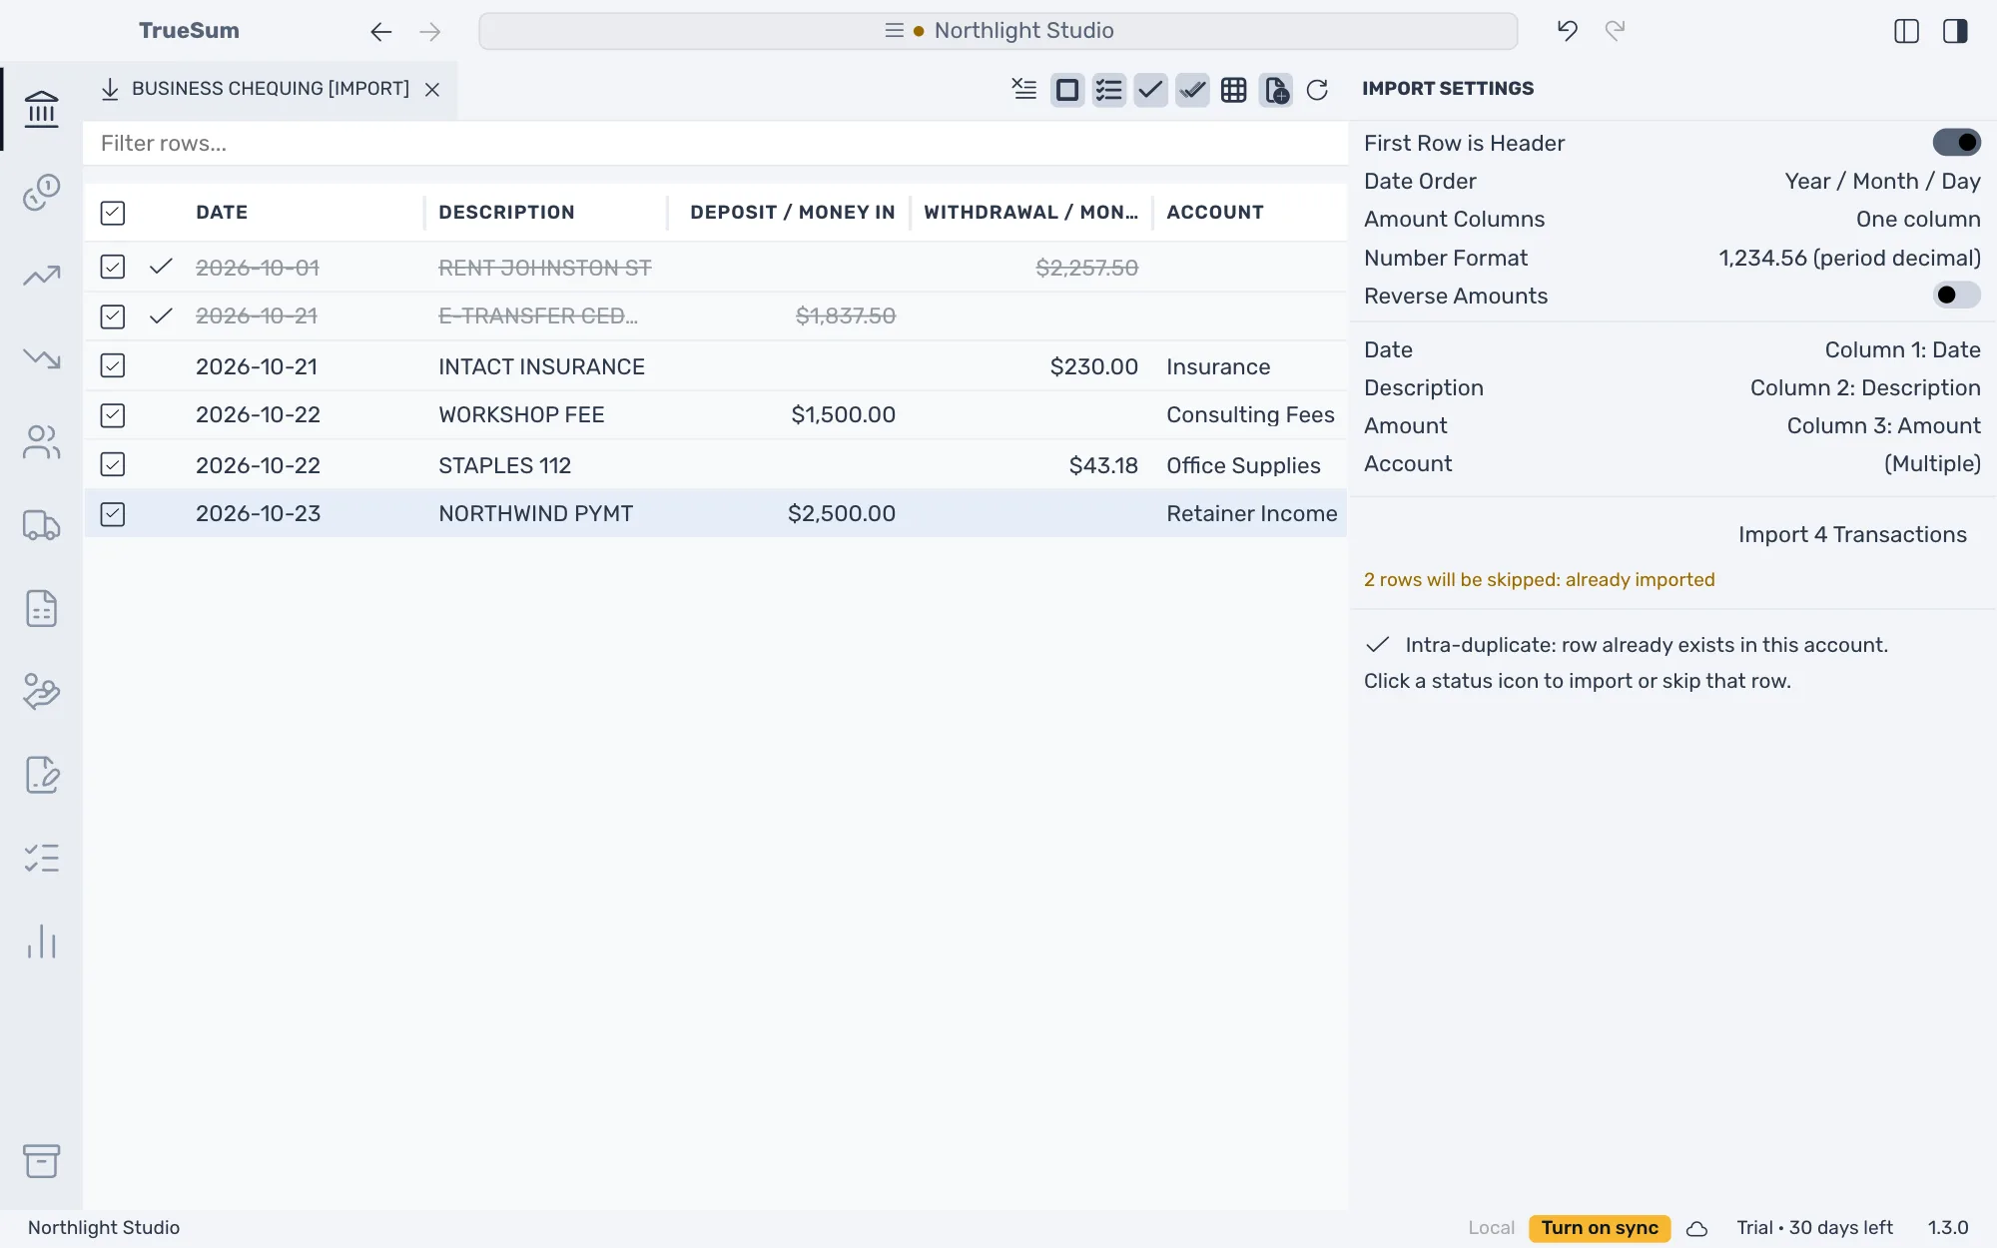
Task: Click the grid table toolbar icon
Action: tap(1234, 90)
